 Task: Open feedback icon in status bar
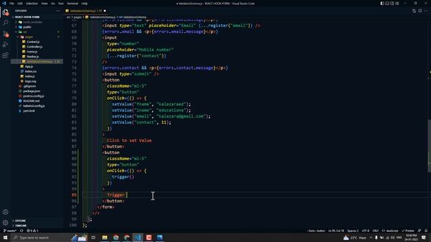(420, 231)
